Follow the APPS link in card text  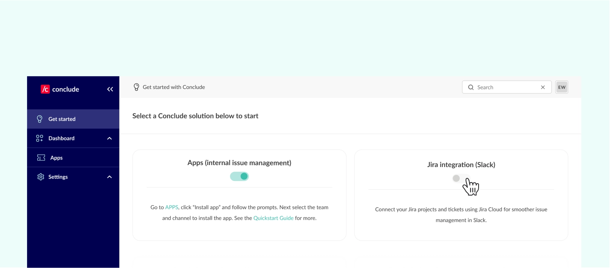[172, 207]
